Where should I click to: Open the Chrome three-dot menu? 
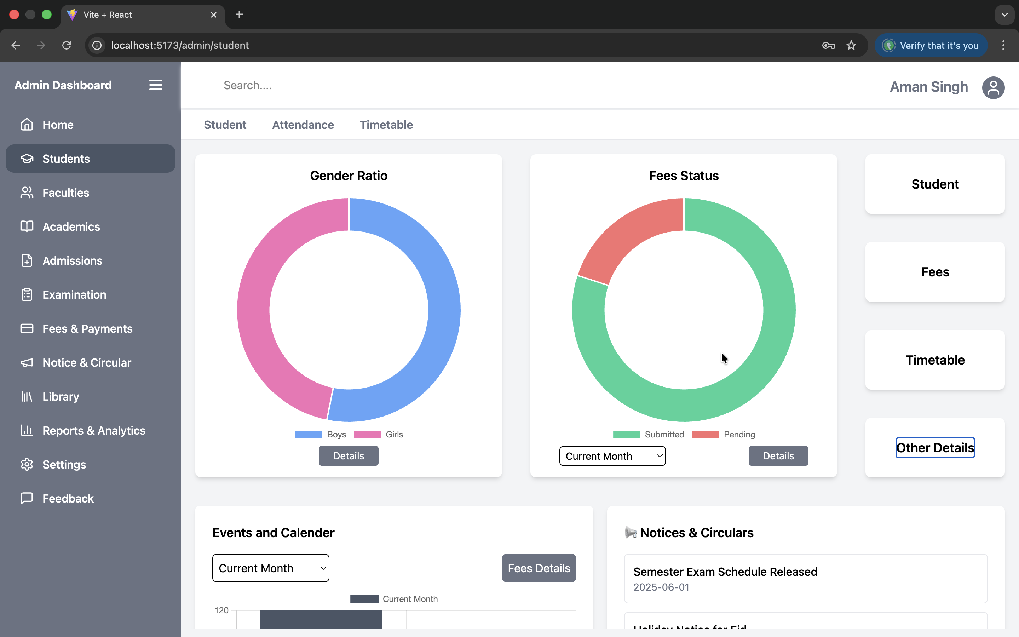click(x=1003, y=45)
